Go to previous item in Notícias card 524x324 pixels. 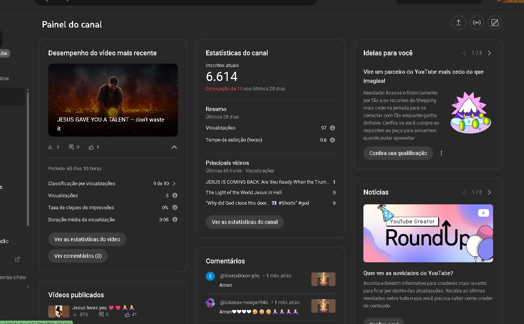tap(464, 192)
